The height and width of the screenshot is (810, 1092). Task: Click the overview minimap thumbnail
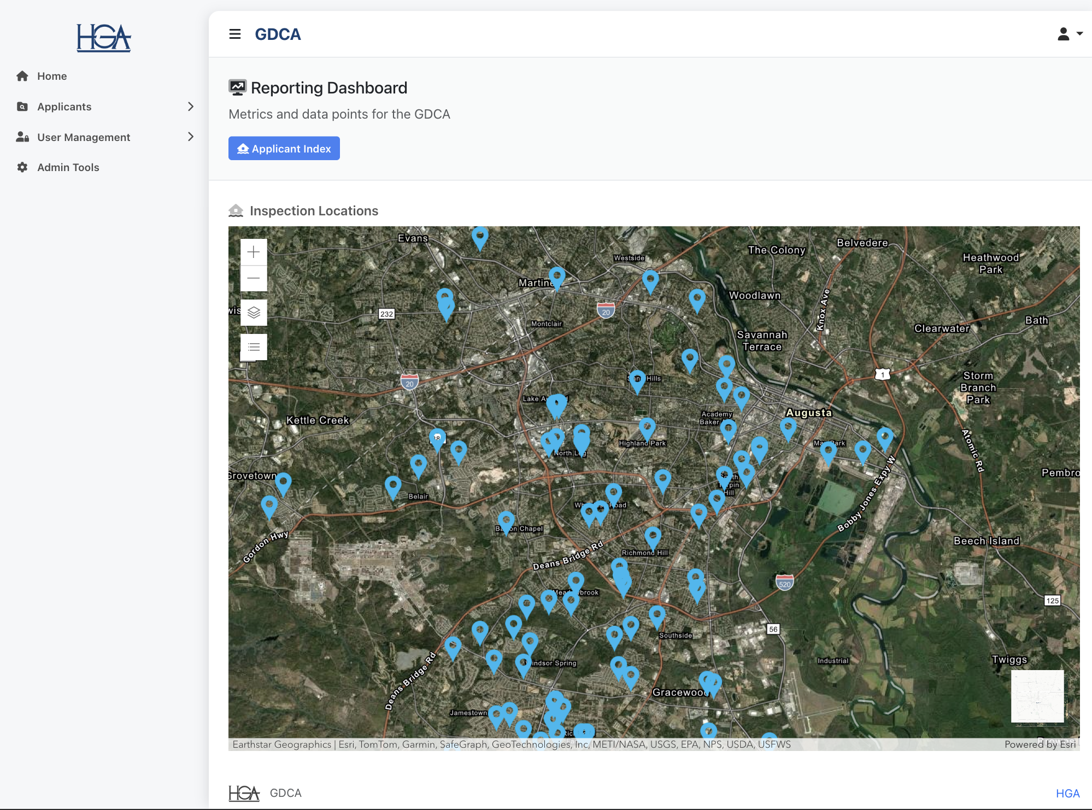(1037, 696)
